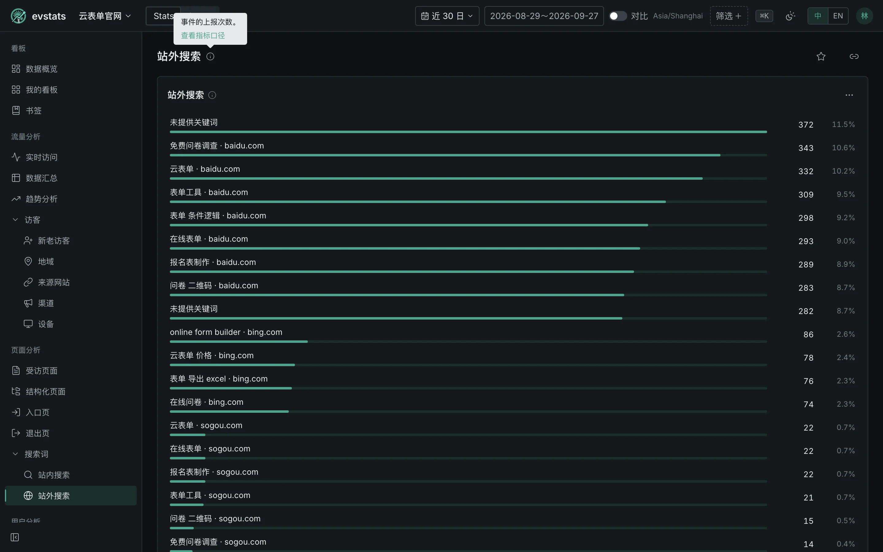Viewport: 883px width, 552px height.
Task: Open 站内搜索 menu item
Action: [x=71, y=475]
